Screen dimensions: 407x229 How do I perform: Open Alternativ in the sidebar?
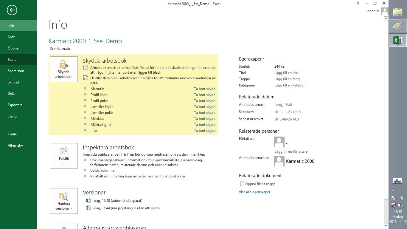pos(18,146)
